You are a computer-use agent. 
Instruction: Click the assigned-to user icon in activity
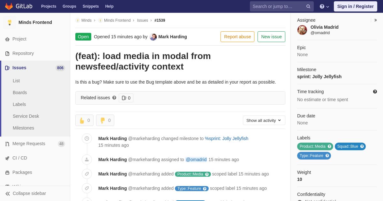[87, 160]
